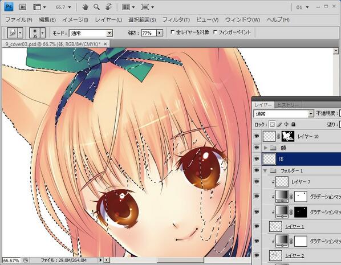The width and height of the screenshot is (341, 265).
Task: Select the レイヤー 10 mask thumbnail
Action: pos(288,136)
